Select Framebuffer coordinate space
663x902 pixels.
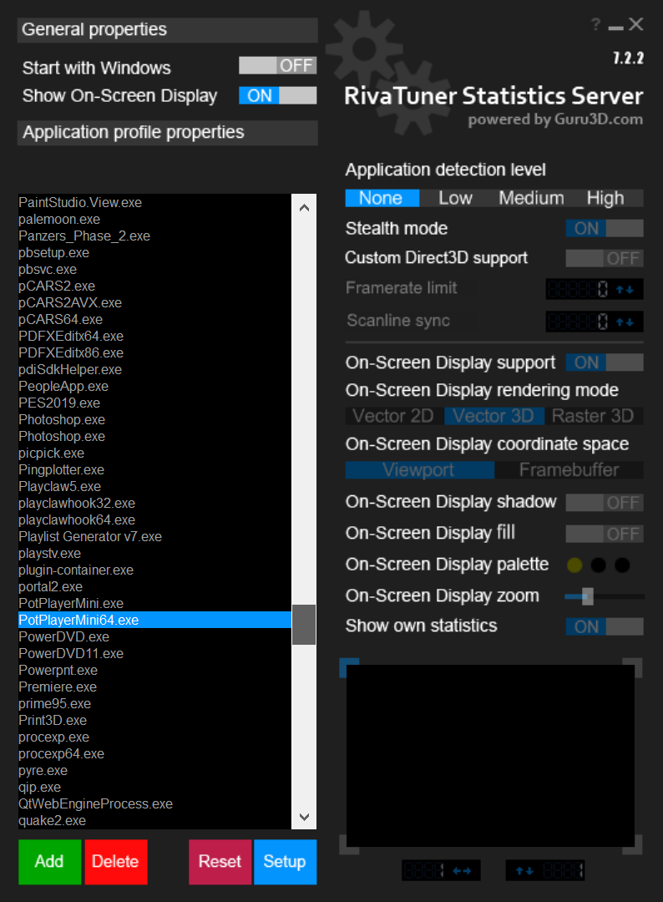click(x=569, y=470)
